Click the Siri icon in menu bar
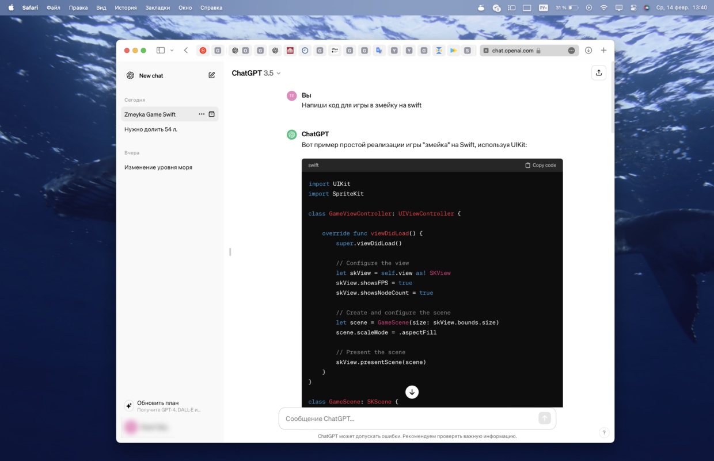The image size is (714, 461). click(647, 7)
